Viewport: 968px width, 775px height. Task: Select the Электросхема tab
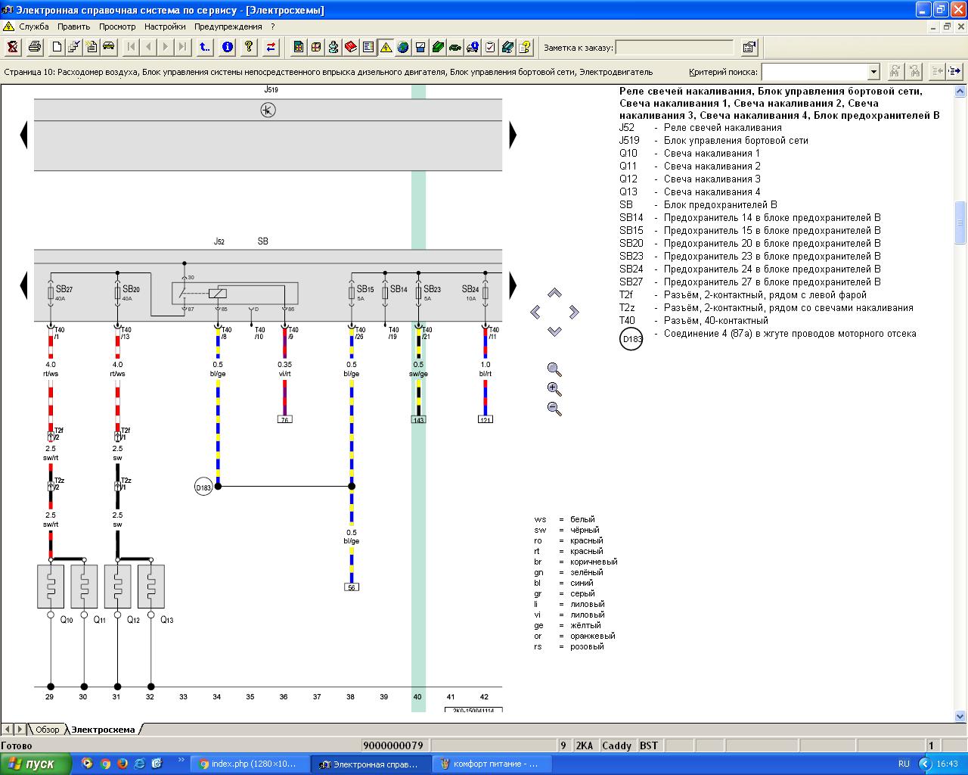103,730
